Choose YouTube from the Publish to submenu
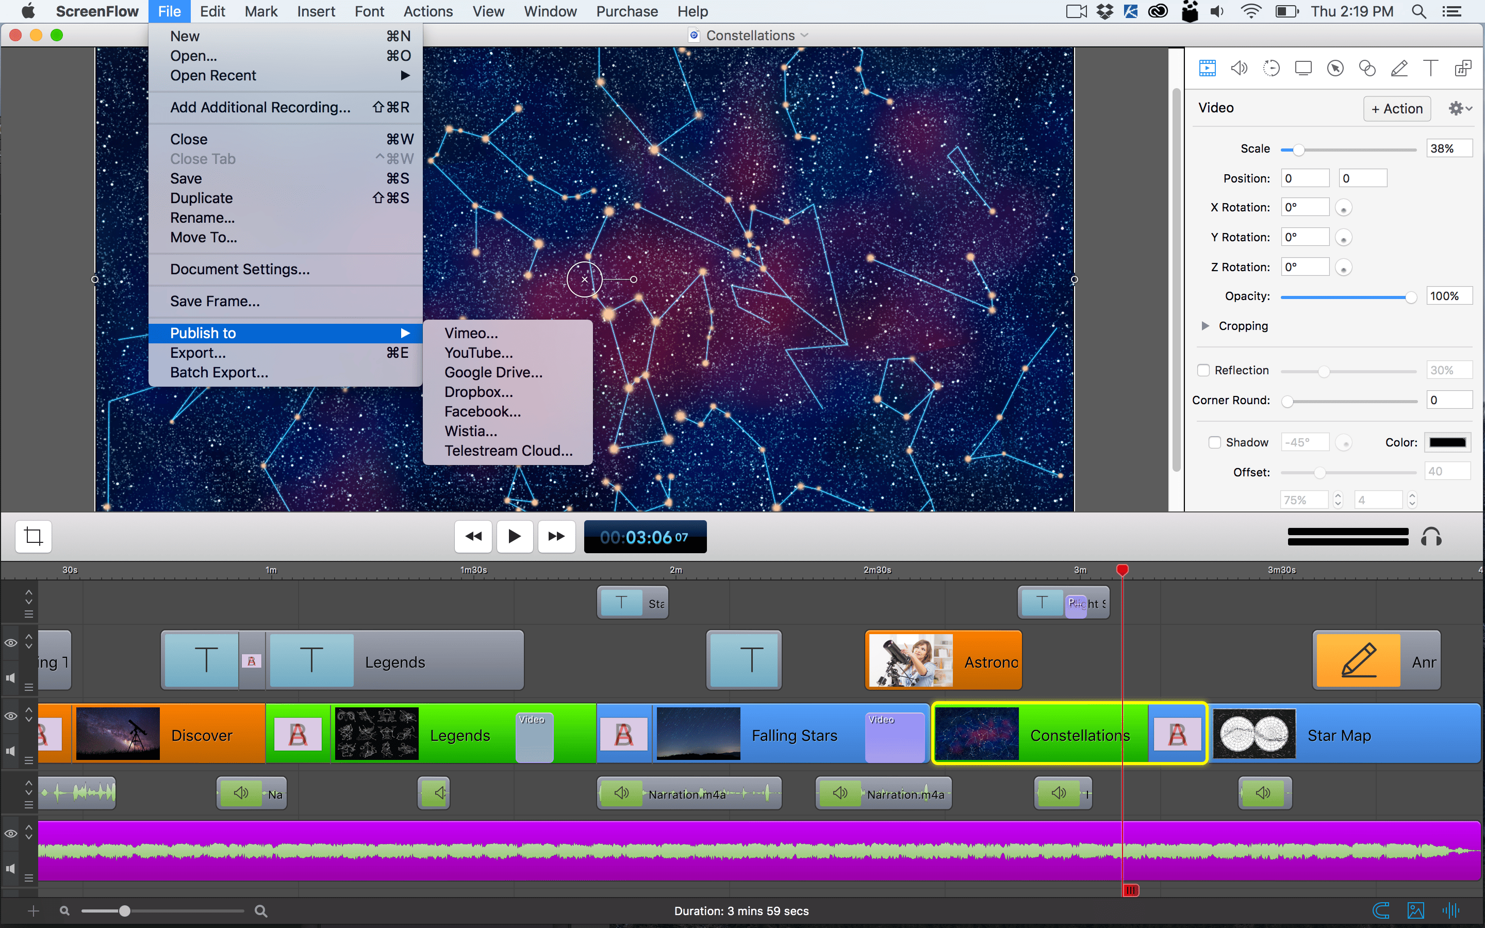 point(478,352)
